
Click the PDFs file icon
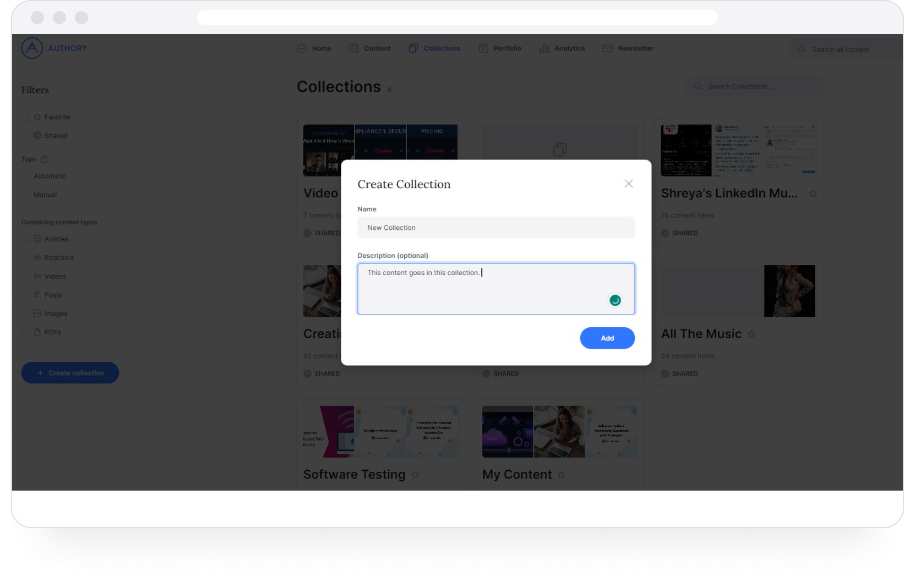(x=37, y=332)
